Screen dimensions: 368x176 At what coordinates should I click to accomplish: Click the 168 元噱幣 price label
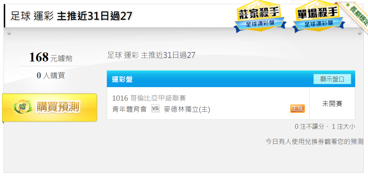(51, 58)
